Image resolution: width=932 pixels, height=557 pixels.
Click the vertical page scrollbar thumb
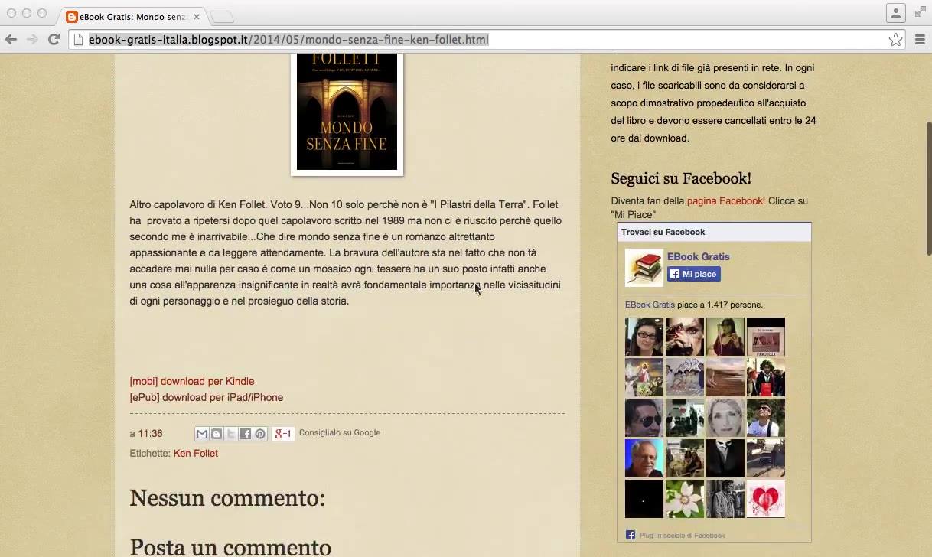[x=928, y=187]
